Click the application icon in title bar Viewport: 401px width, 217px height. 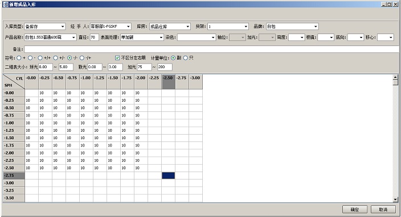[6, 5]
